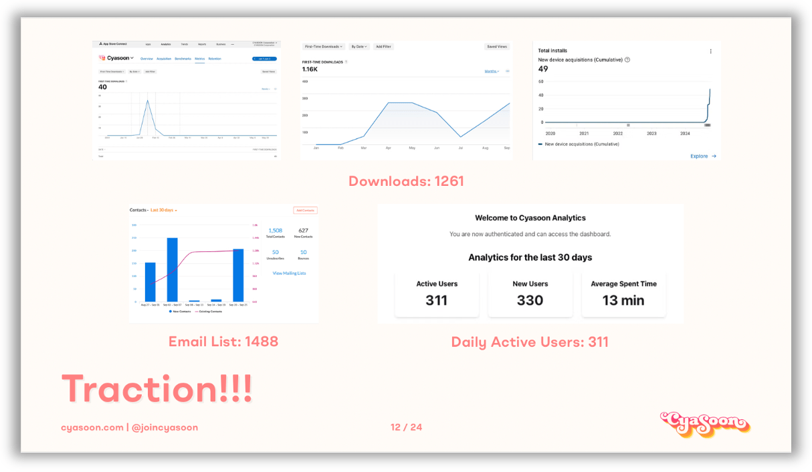The height and width of the screenshot is (472, 812).
Task: Click the "Total installs" card title
Action: (552, 51)
